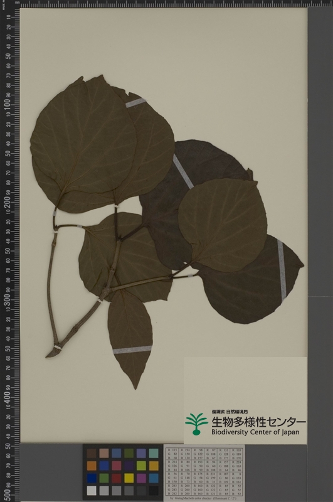
Task: Select the white swatch in grayscale row
Action: click(92, 491)
